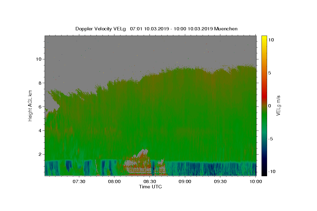Screen dimensions: 317x211
Task: Click the yellow top of the colorbar
Action: pos(264,37)
